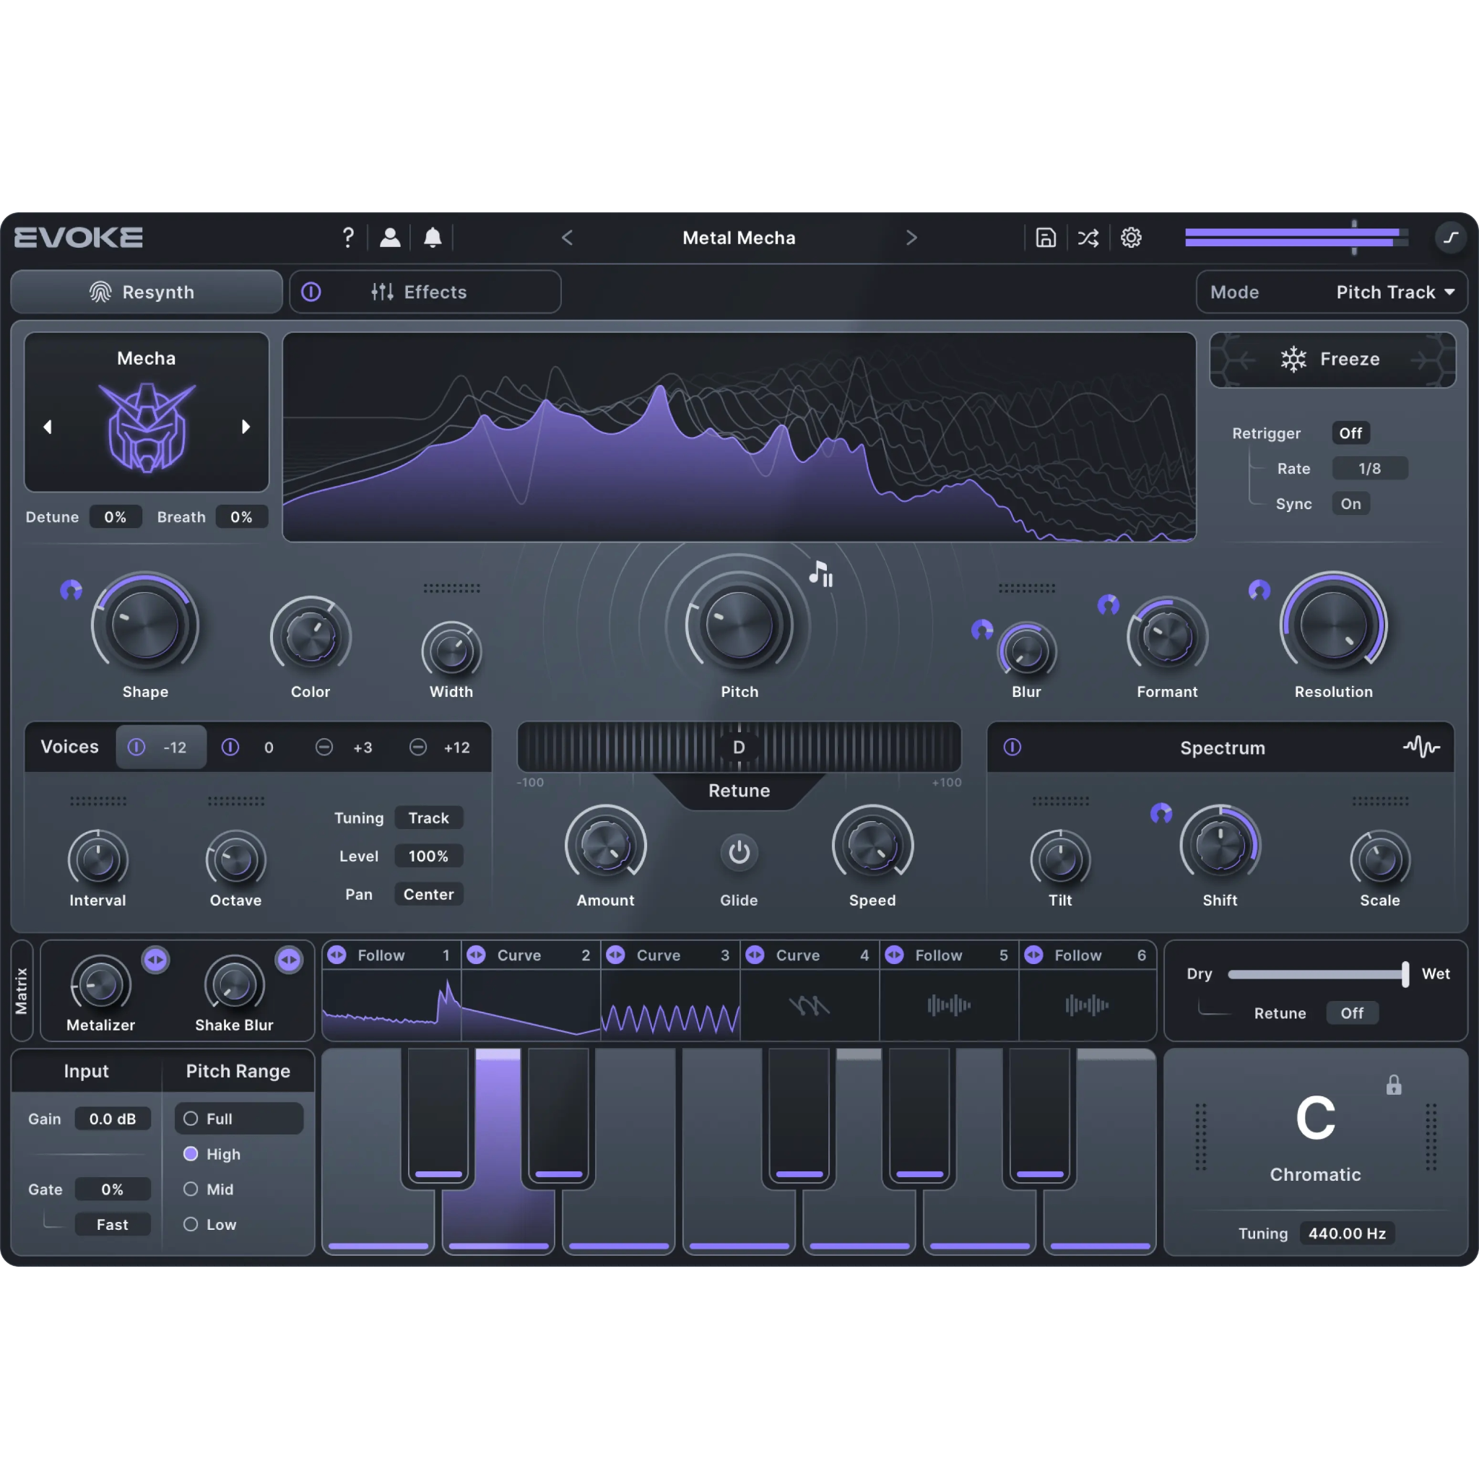Navigate to the next preset arrow beside Metal Mecha
The width and height of the screenshot is (1479, 1479).
tap(912, 238)
